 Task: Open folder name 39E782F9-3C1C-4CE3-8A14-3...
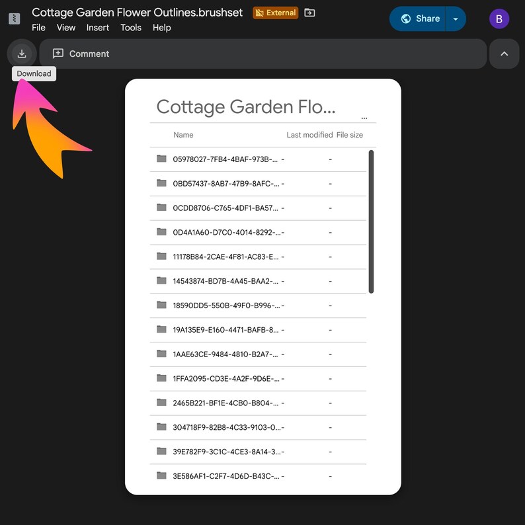(227, 452)
